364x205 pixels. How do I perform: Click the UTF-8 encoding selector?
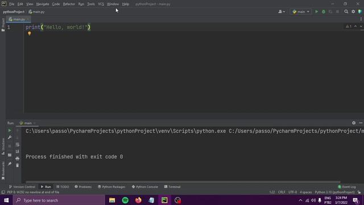click(292, 192)
